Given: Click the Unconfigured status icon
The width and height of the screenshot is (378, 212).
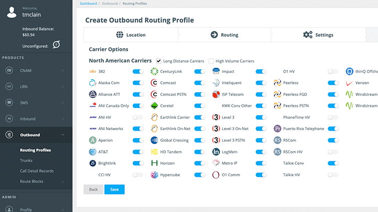Looking at the screenshot, I should [56, 45].
